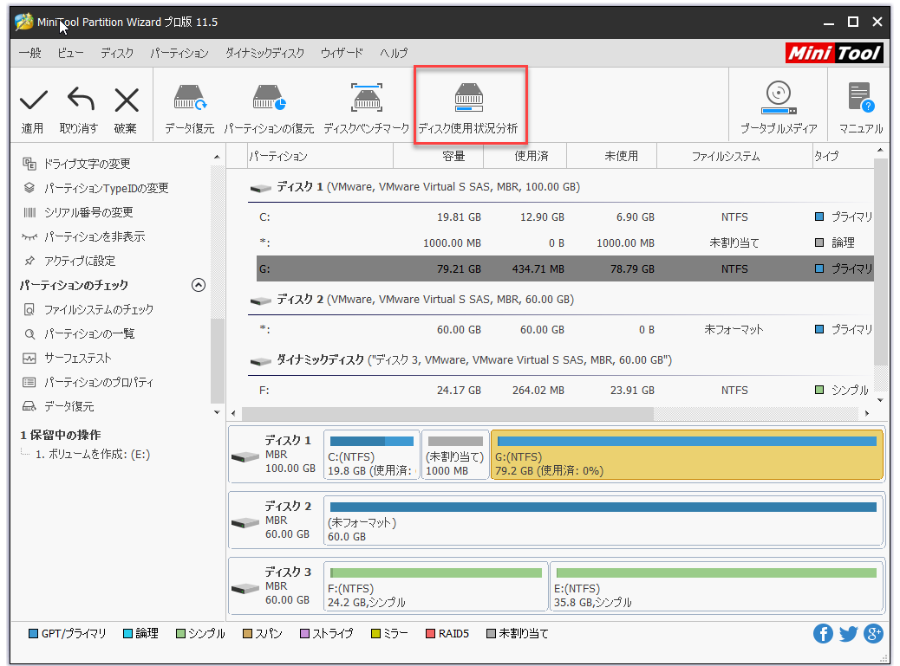Select the F: partition row in the list
The height and width of the screenshot is (666, 900).
(x=565, y=391)
